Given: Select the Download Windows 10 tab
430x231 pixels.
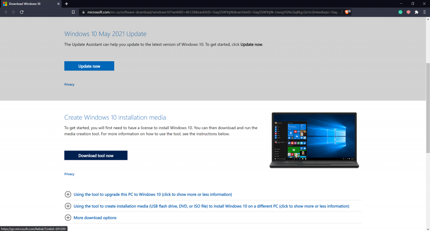Looking at the screenshot, I should (x=31, y=4).
